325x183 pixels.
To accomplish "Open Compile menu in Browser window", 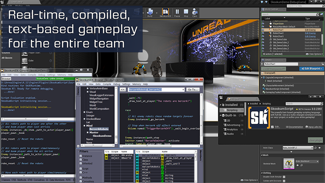I will pos(107,84).
